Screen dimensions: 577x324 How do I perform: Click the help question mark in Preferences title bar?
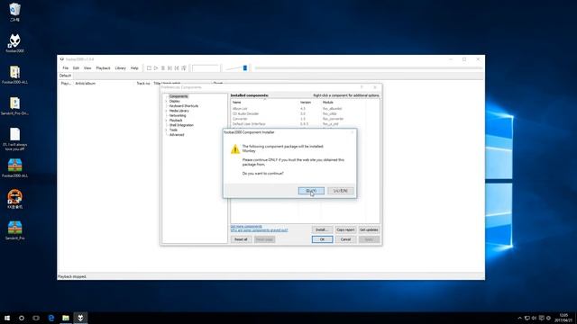[362, 87]
